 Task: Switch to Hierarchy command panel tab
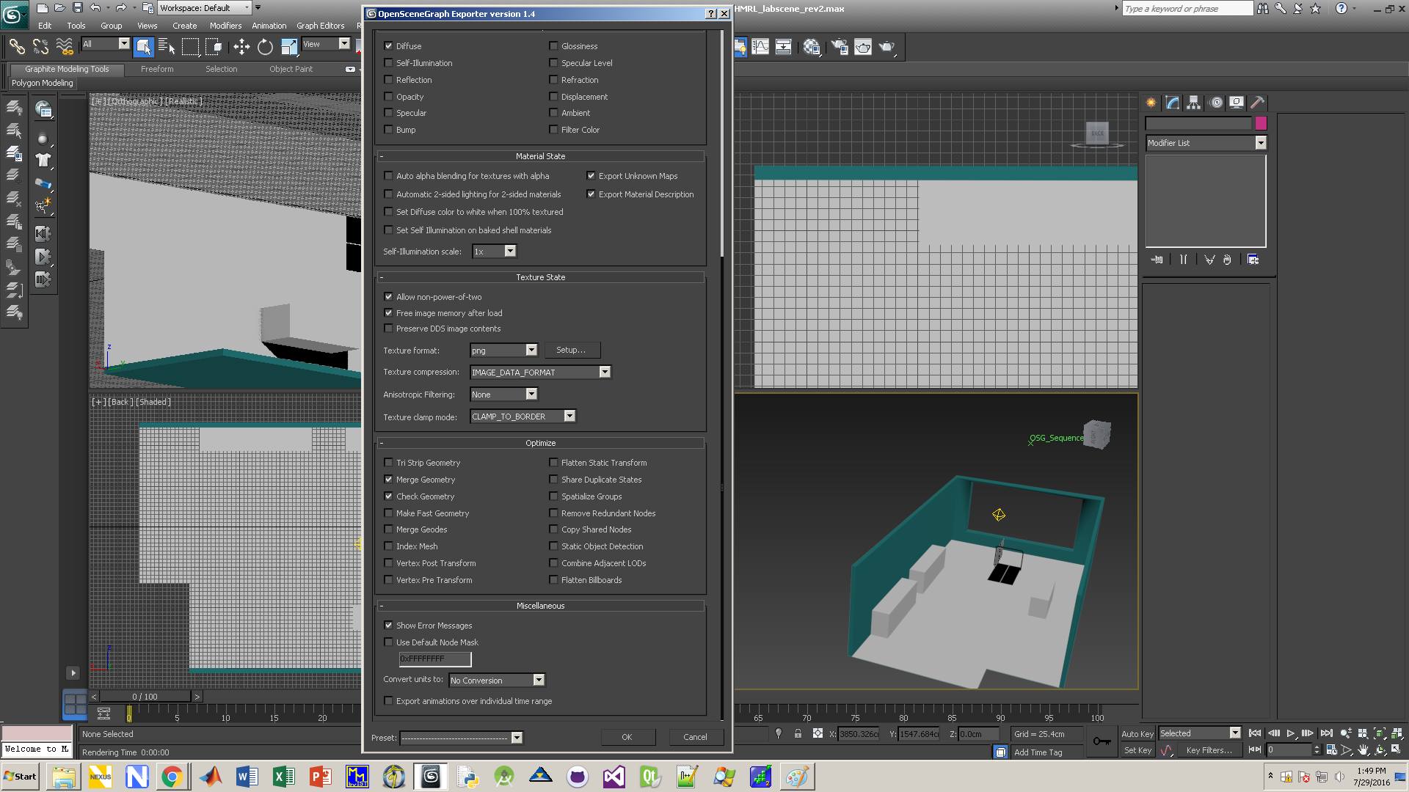pos(1194,103)
